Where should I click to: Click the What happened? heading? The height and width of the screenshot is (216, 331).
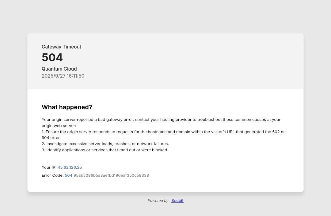click(67, 107)
